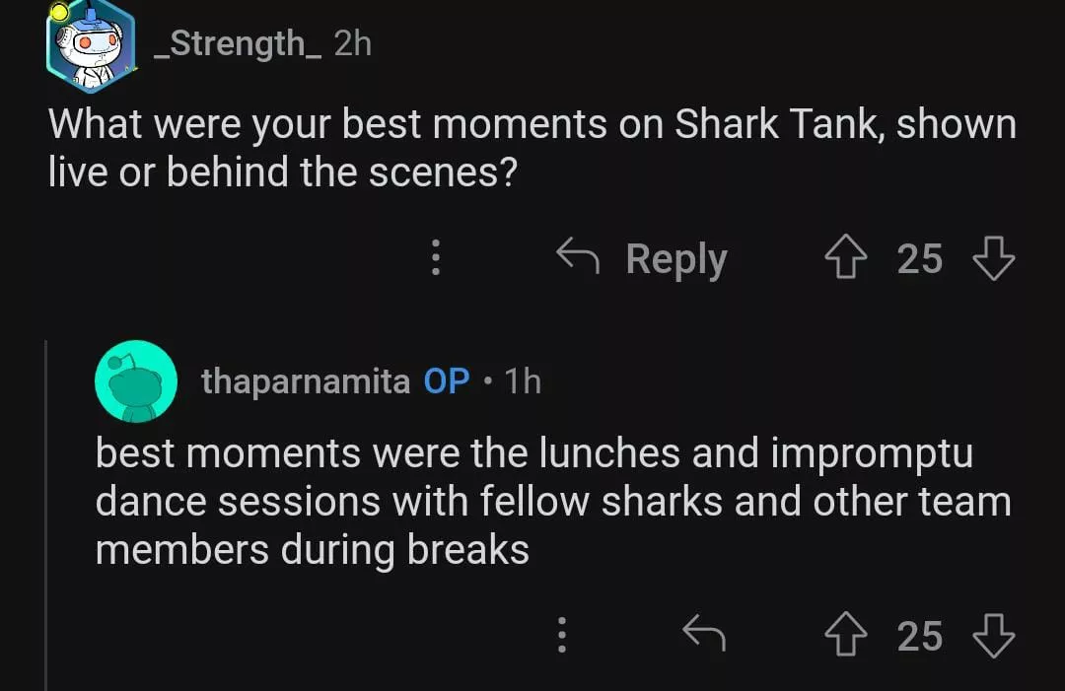This screenshot has height=691, width=1065.
Task: Click the 2h timestamp on top comment
Action: coord(353,43)
